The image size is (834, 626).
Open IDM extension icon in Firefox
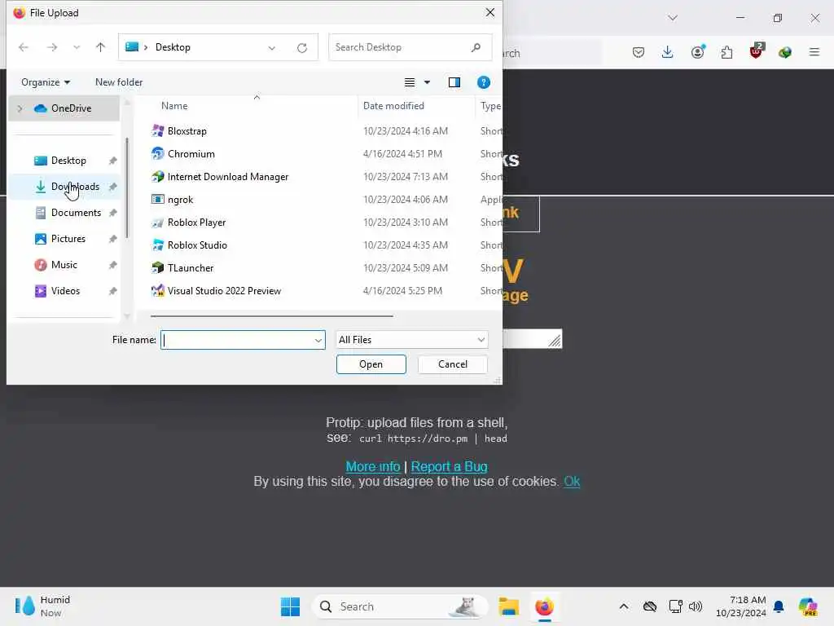[x=785, y=52]
